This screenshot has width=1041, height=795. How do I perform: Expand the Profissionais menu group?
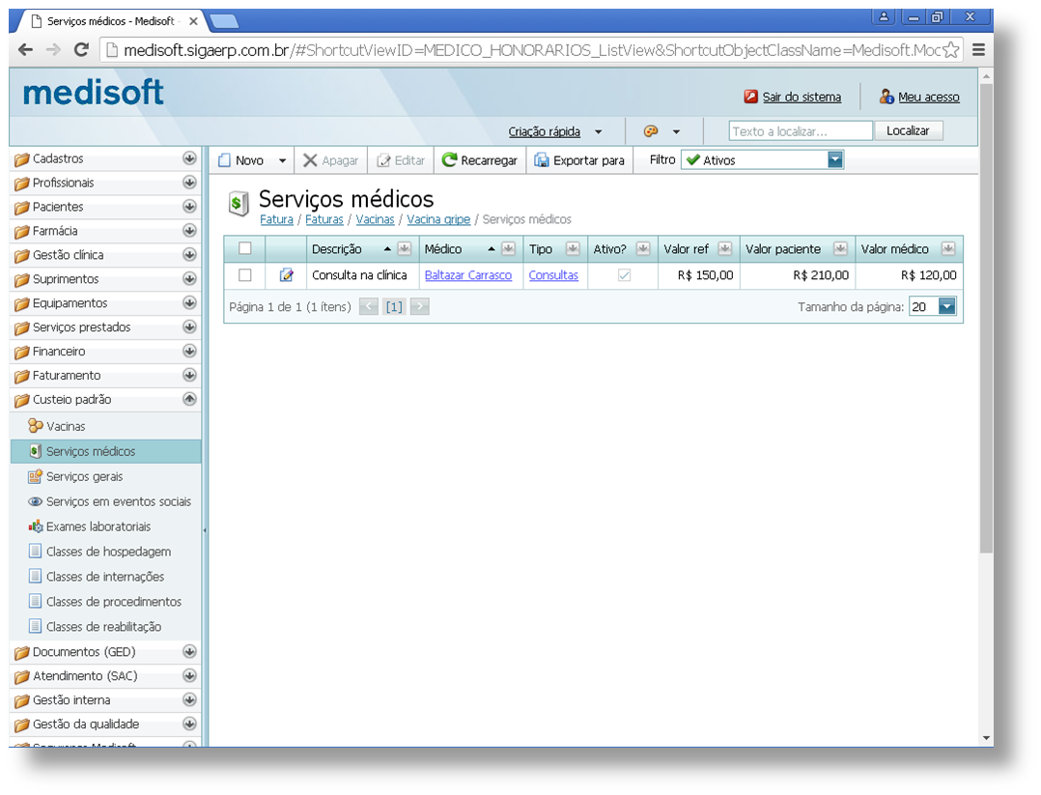tap(189, 182)
